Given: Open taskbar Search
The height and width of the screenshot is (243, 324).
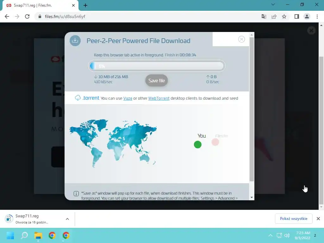Looking at the screenshot, I should click(24, 235).
